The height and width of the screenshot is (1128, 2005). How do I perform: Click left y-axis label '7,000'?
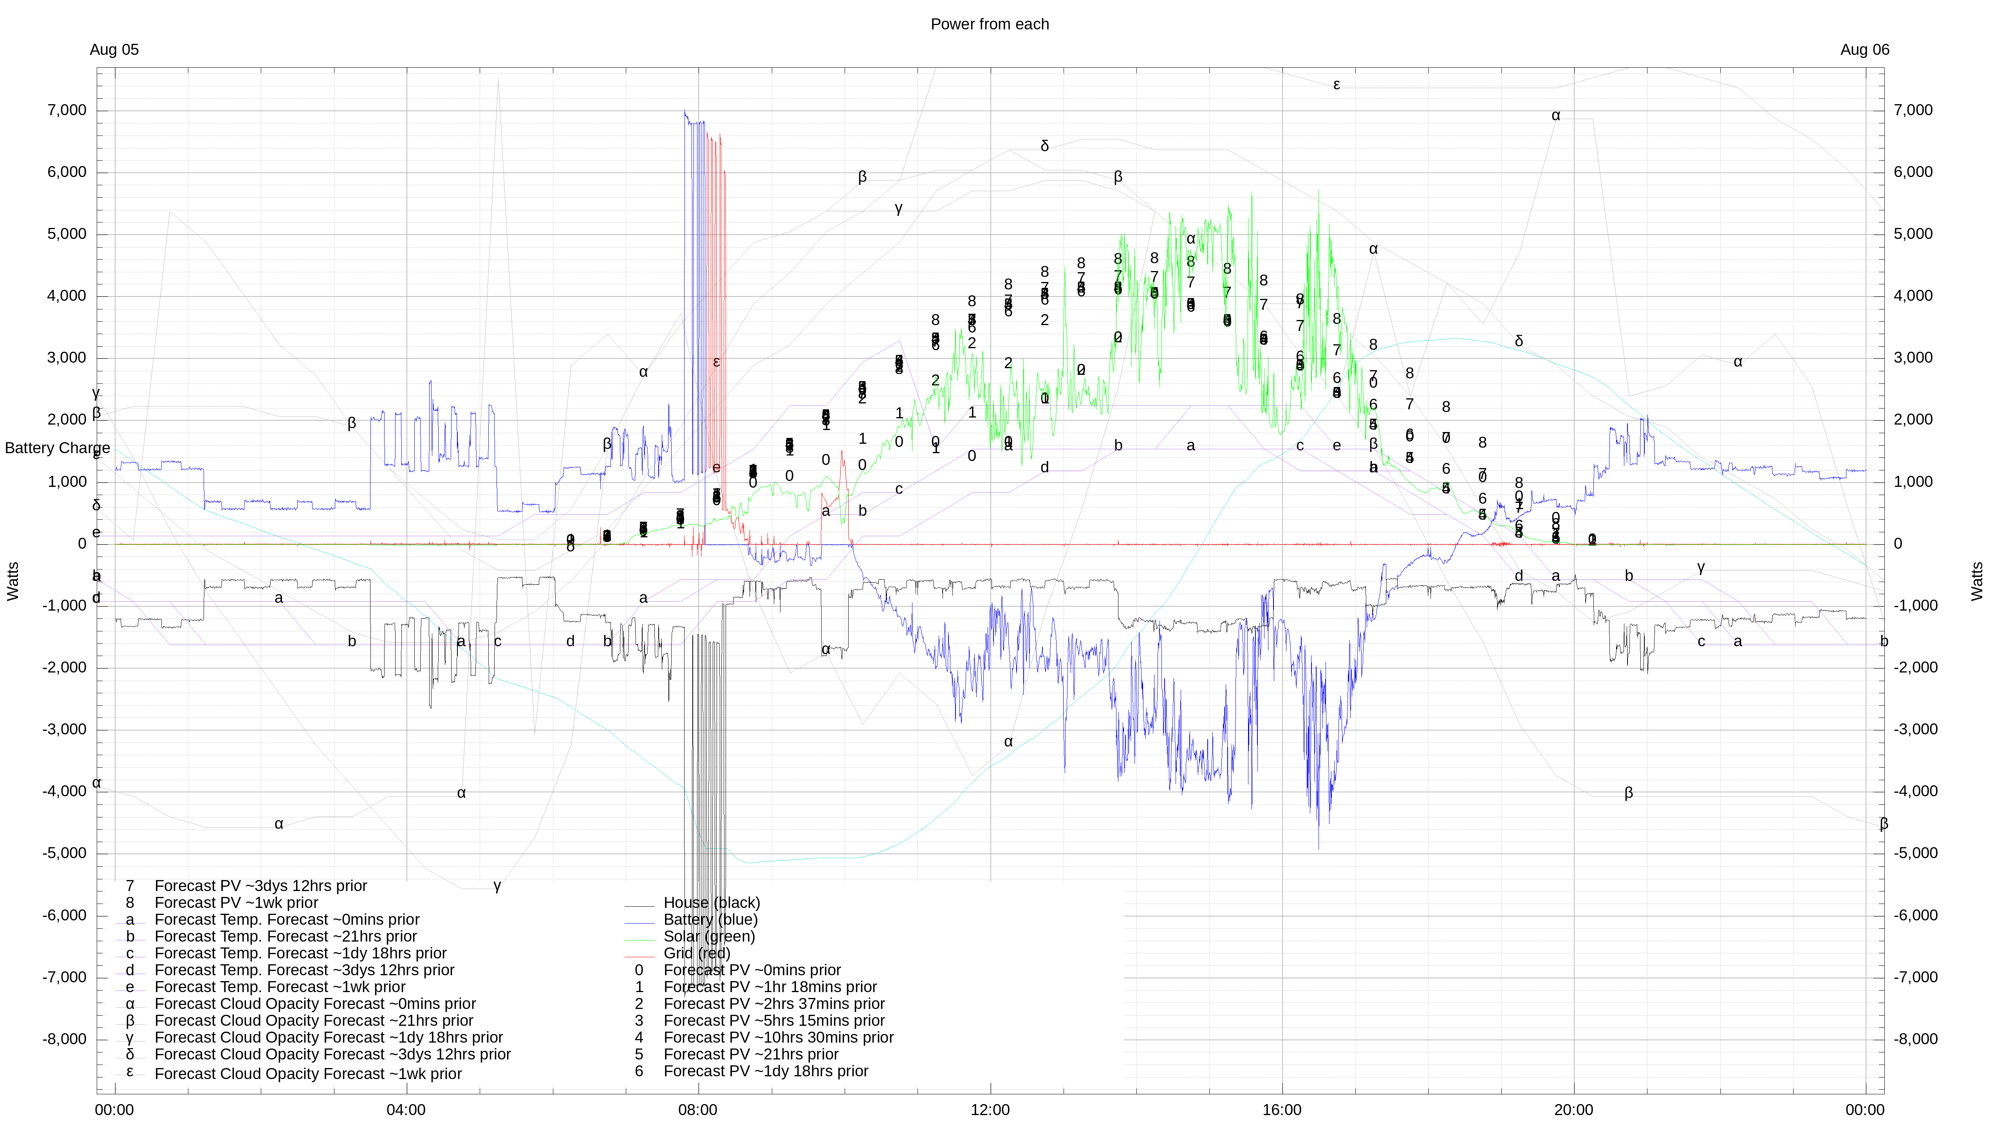point(67,110)
